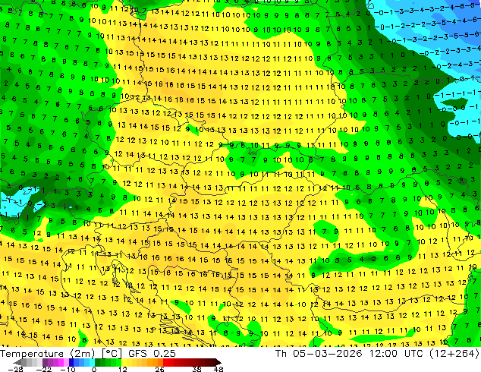Click the '-28' legend label
481x372 pixels.
15,369
